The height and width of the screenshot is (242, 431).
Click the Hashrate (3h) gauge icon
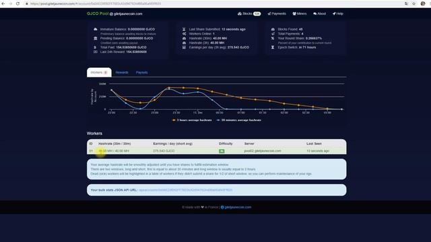(184, 43)
